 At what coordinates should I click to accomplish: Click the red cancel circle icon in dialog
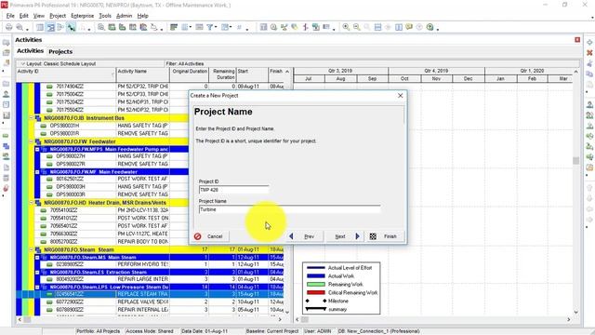click(197, 236)
